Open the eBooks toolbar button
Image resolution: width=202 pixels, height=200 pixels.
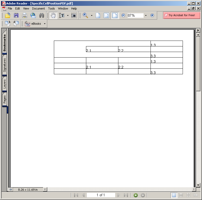(x=33, y=24)
